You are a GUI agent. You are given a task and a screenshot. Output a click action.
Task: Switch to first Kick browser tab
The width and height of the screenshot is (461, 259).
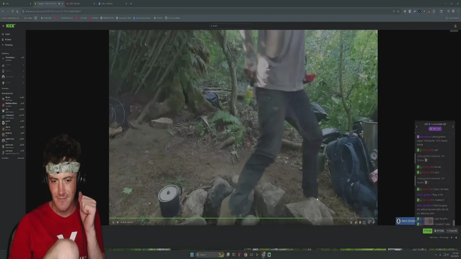[x=16, y=4]
